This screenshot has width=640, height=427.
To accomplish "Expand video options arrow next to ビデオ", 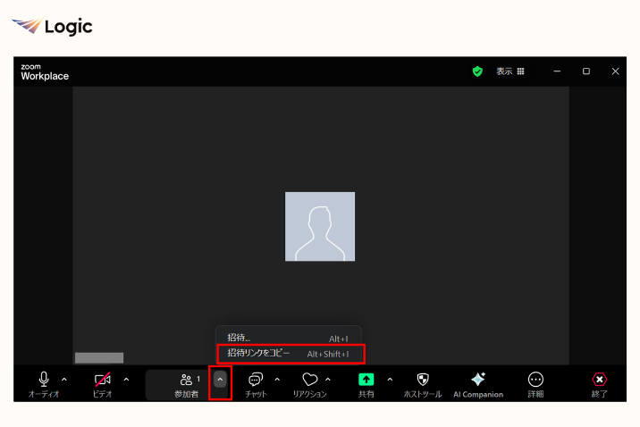I will pos(126,380).
